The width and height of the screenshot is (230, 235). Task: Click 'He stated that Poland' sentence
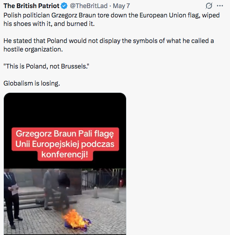[109, 45]
